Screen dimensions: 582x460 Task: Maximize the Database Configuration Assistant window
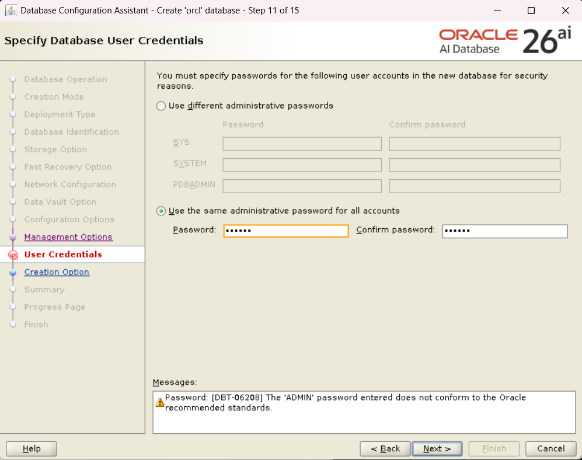[531, 11]
